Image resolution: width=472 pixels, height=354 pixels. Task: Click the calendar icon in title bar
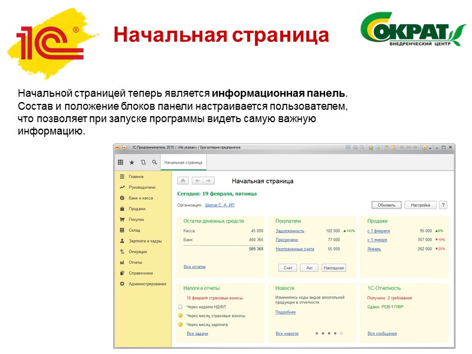pos(394,147)
